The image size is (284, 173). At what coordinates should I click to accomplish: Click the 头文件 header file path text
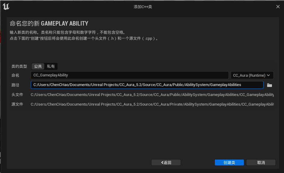point(152,95)
